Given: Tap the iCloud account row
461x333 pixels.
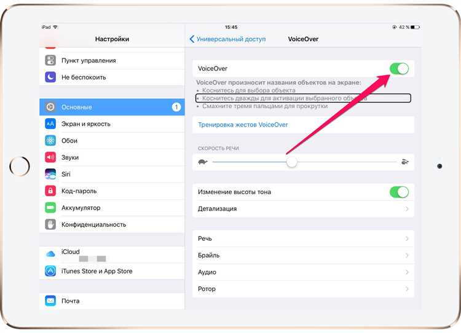Looking at the screenshot, I should point(112,254).
